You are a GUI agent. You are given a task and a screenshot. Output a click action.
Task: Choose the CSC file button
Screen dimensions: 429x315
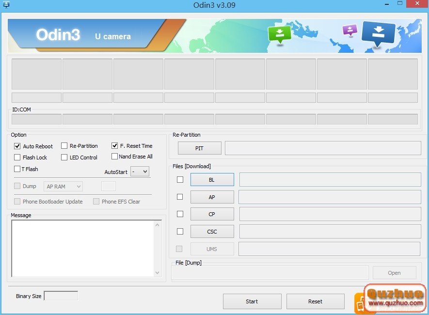pos(212,232)
